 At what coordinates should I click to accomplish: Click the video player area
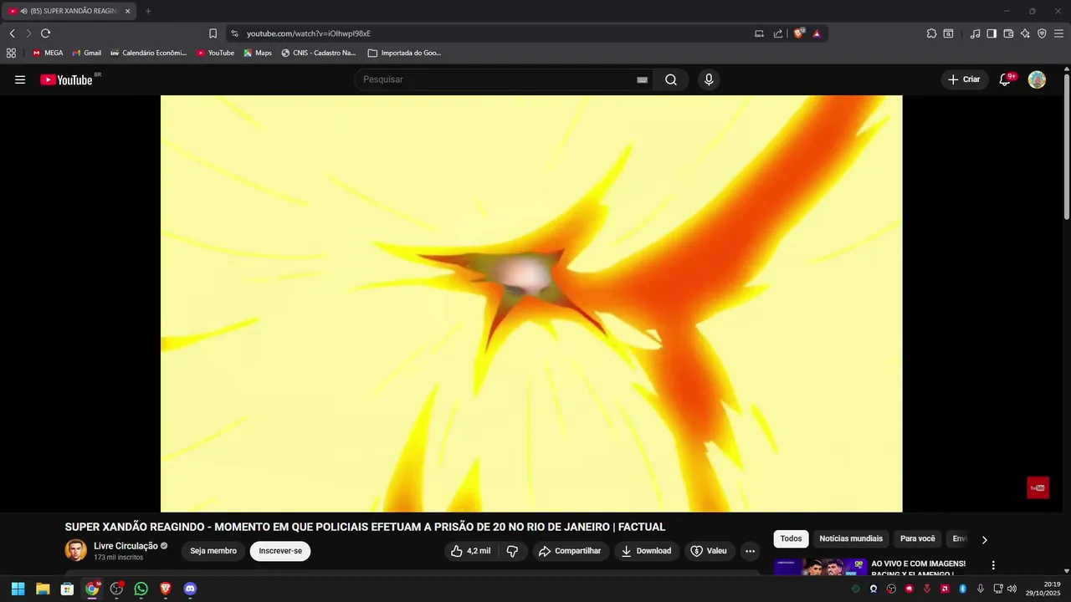coord(531,304)
